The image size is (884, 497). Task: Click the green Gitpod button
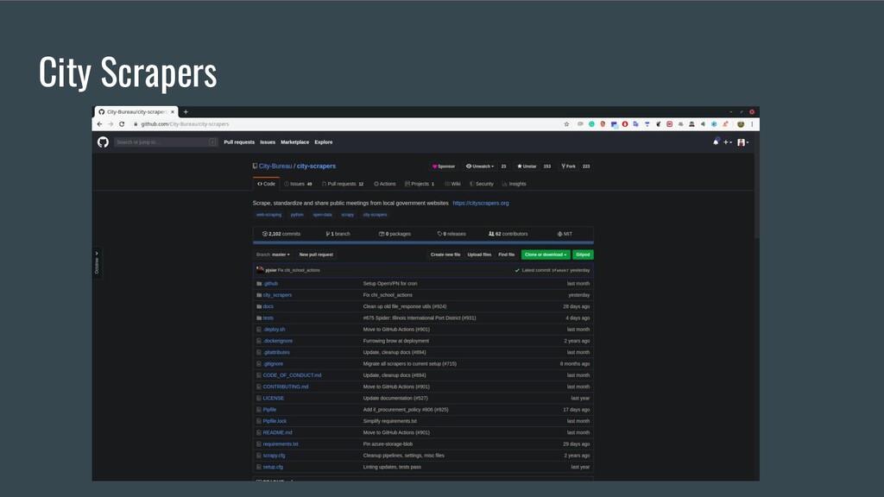583,255
